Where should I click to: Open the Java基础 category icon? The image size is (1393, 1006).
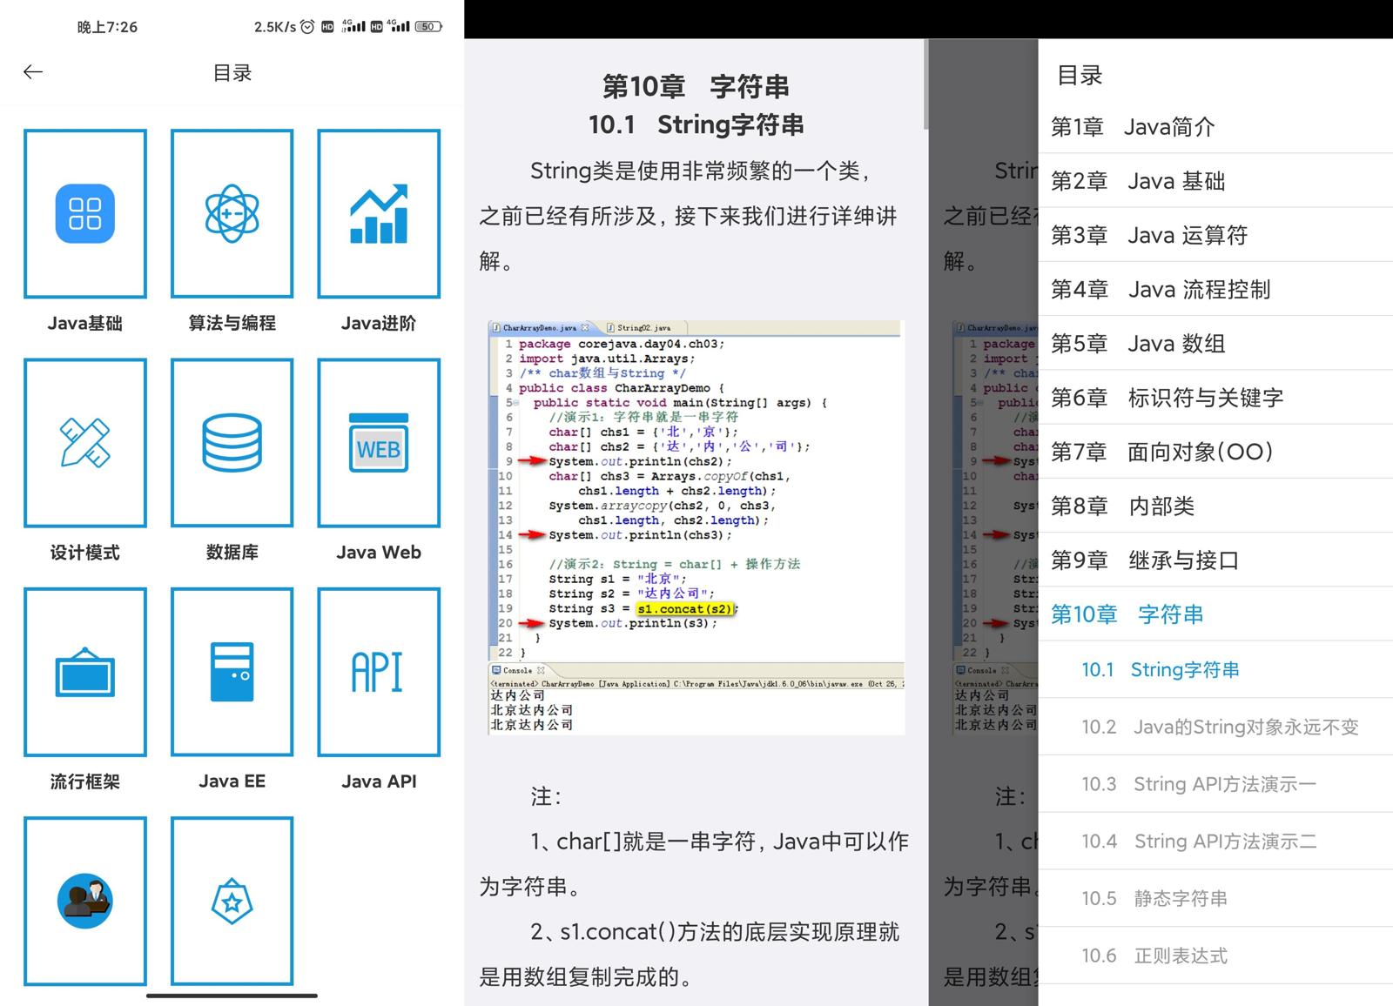pyautogui.click(x=85, y=214)
